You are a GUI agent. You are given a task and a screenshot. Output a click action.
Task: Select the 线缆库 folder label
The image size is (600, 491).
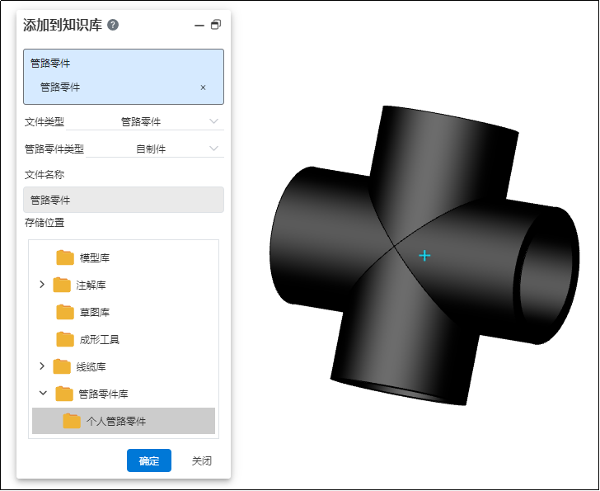click(91, 366)
